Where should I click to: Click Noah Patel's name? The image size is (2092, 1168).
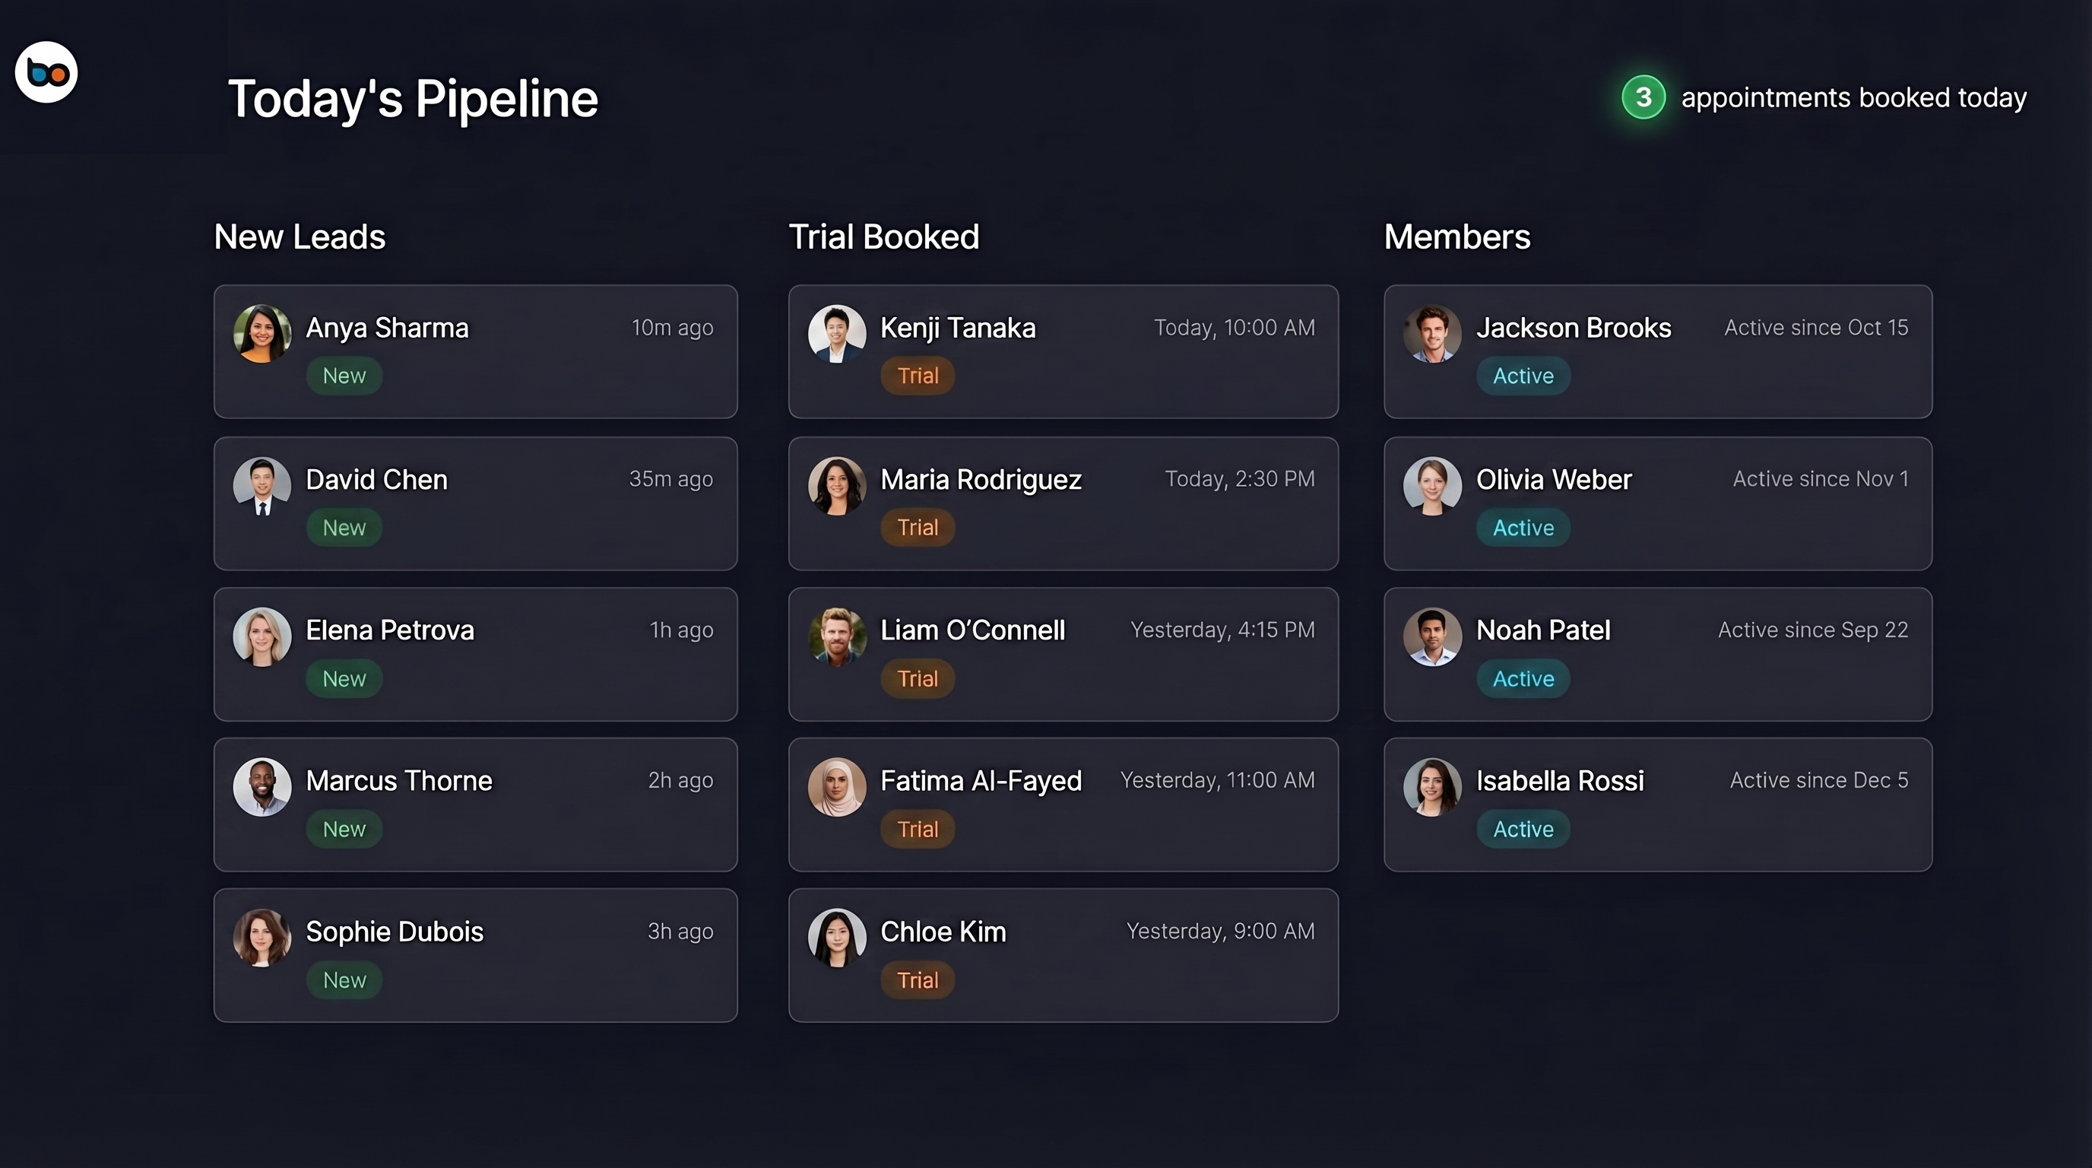point(1543,630)
